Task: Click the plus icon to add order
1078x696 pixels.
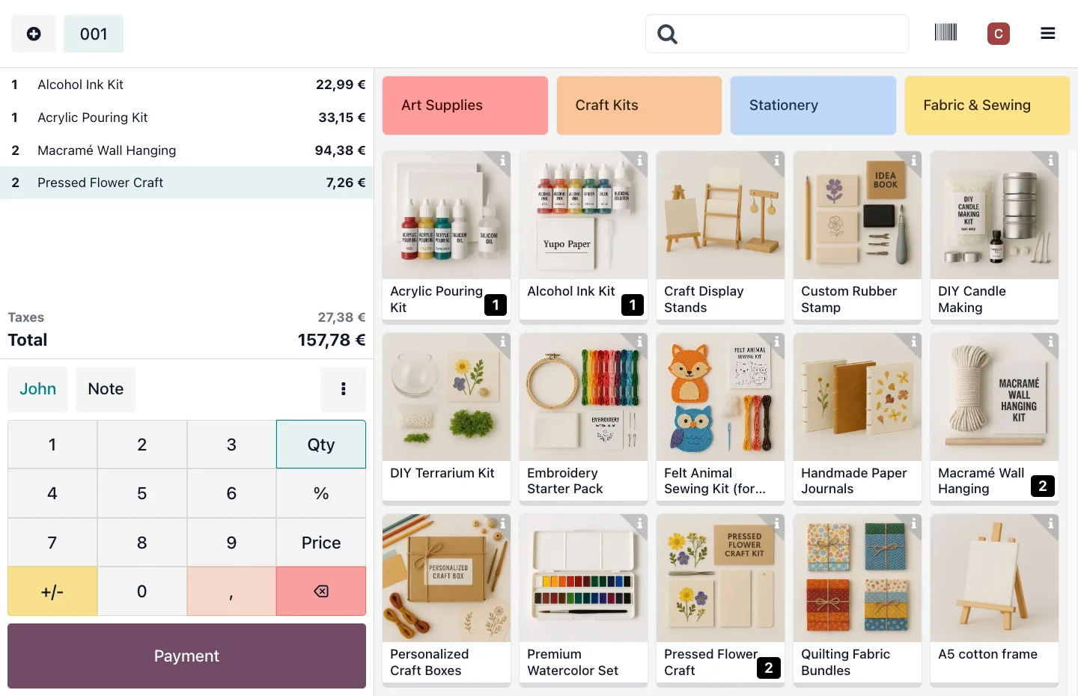Action: (x=34, y=34)
